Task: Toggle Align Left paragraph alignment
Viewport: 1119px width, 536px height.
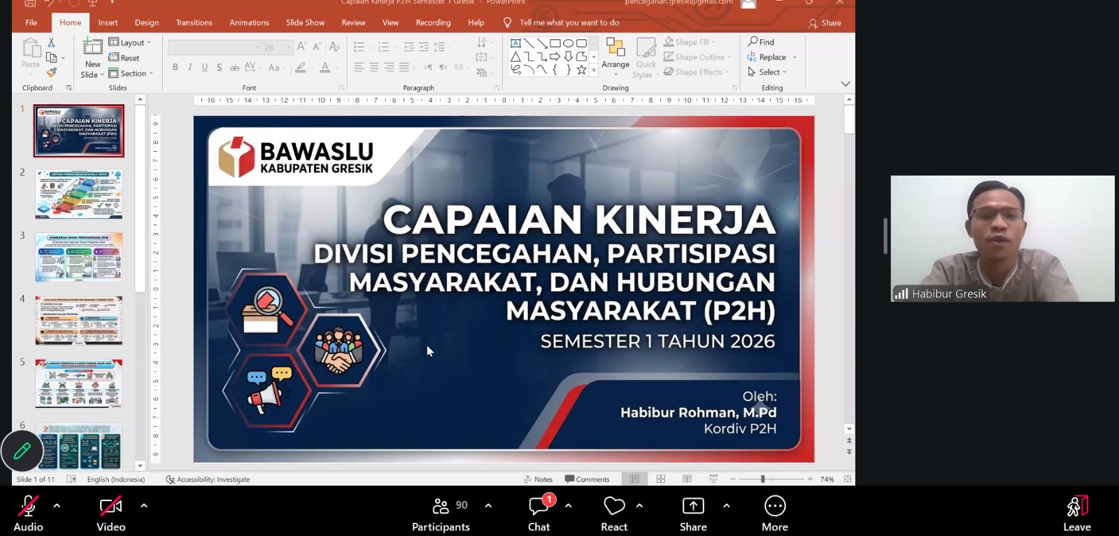Action: coord(359,67)
